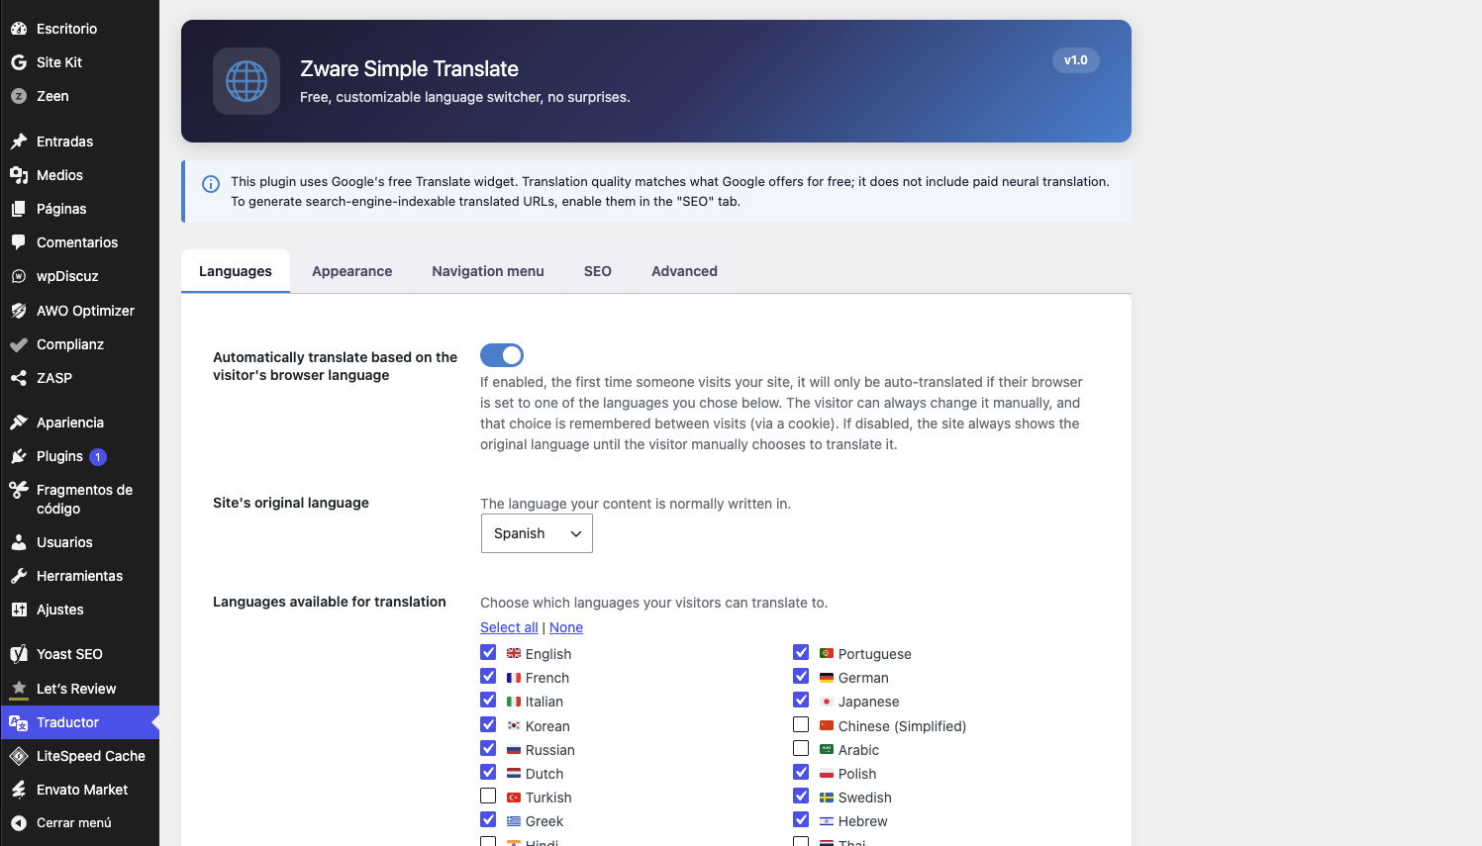The width and height of the screenshot is (1482, 846).
Task: Open the Spanish original language dropdown
Action: click(x=537, y=533)
